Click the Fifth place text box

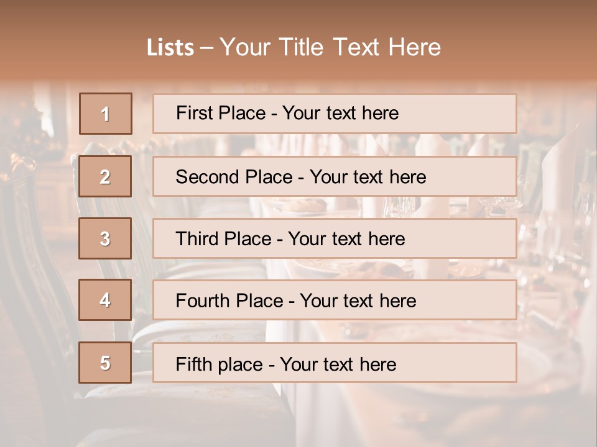pyautogui.click(x=335, y=363)
